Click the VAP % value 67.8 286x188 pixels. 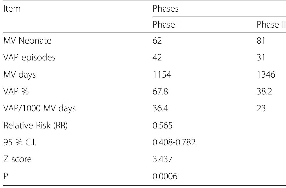pyautogui.click(x=160, y=91)
